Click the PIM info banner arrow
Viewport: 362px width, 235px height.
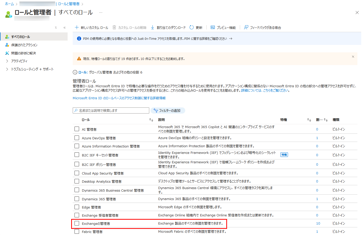pos(231,39)
